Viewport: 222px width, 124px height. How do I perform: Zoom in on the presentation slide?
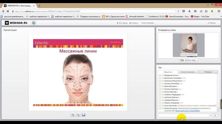[x=72, y=115]
